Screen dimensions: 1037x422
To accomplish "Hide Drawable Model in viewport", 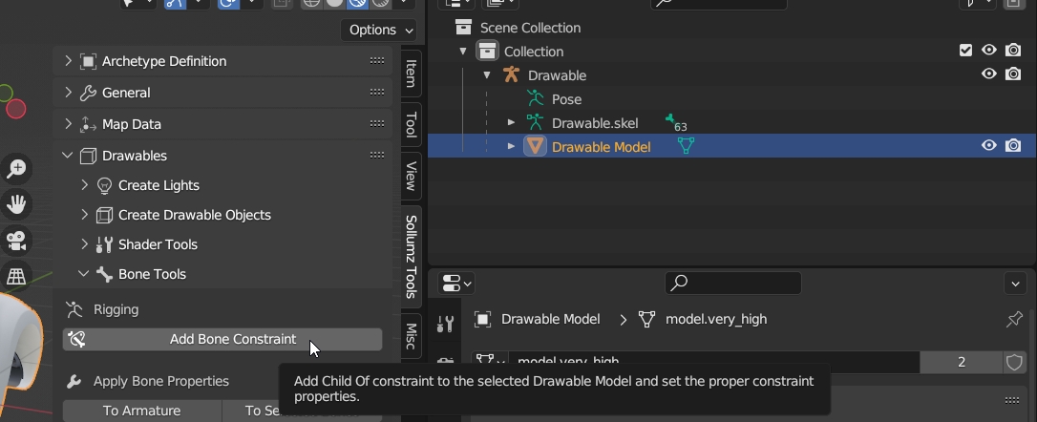I will pos(989,146).
